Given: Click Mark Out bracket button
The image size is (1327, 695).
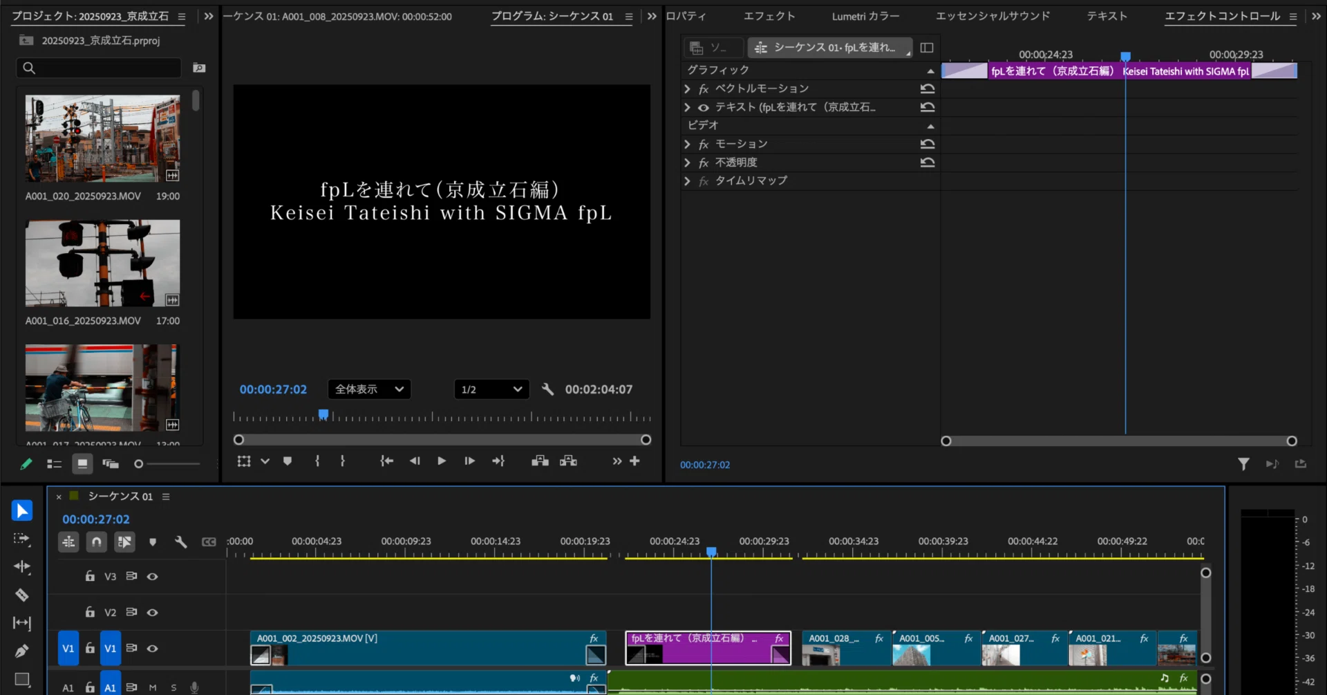Looking at the screenshot, I should [343, 461].
